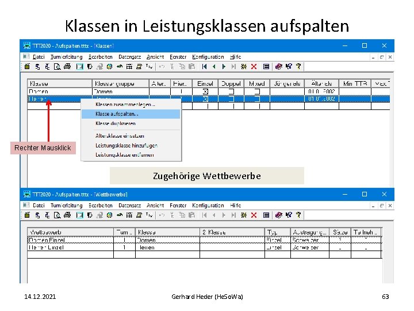Toggle the Mixed checkbox in the selected Herren row
Viewport: 414px width, 311px height.
(257, 99)
